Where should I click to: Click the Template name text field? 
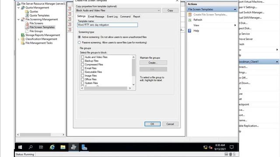[107, 25]
